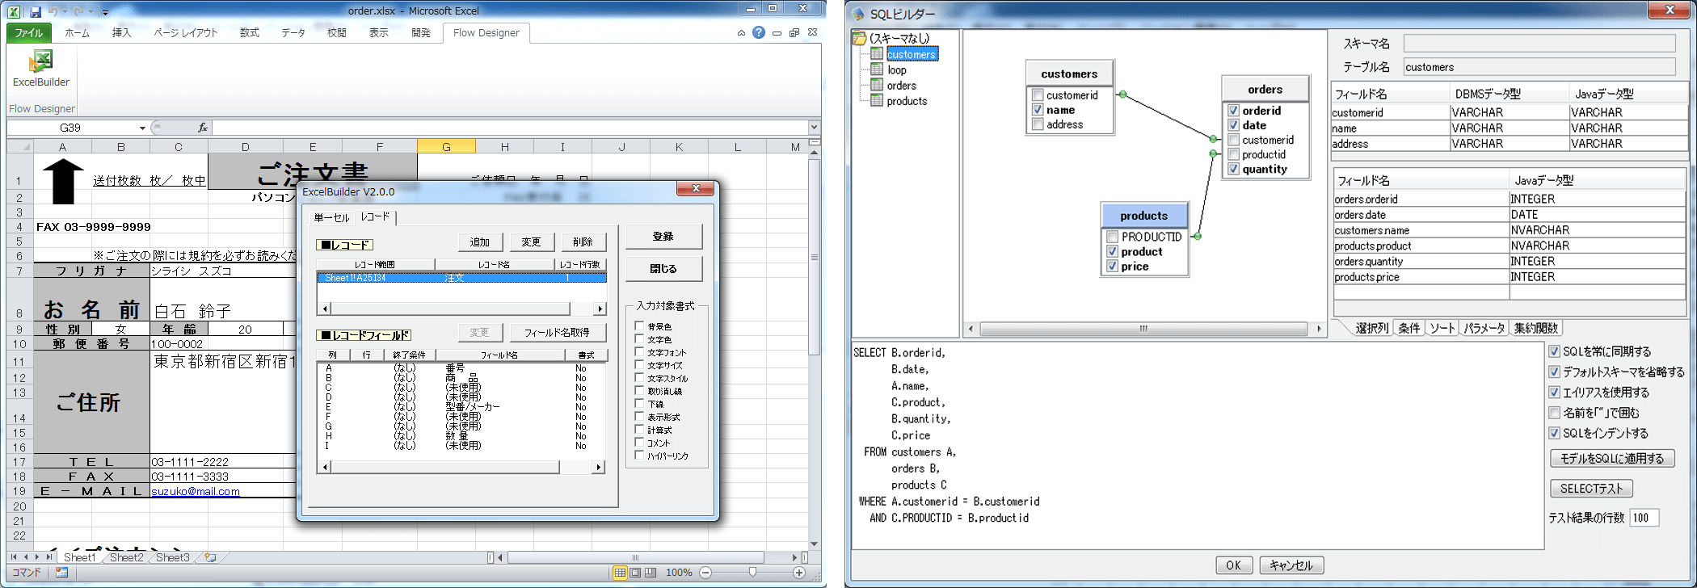The image size is (1697, 588).
Task: Switch to Page Layout view in status bar
Action: pos(635,573)
